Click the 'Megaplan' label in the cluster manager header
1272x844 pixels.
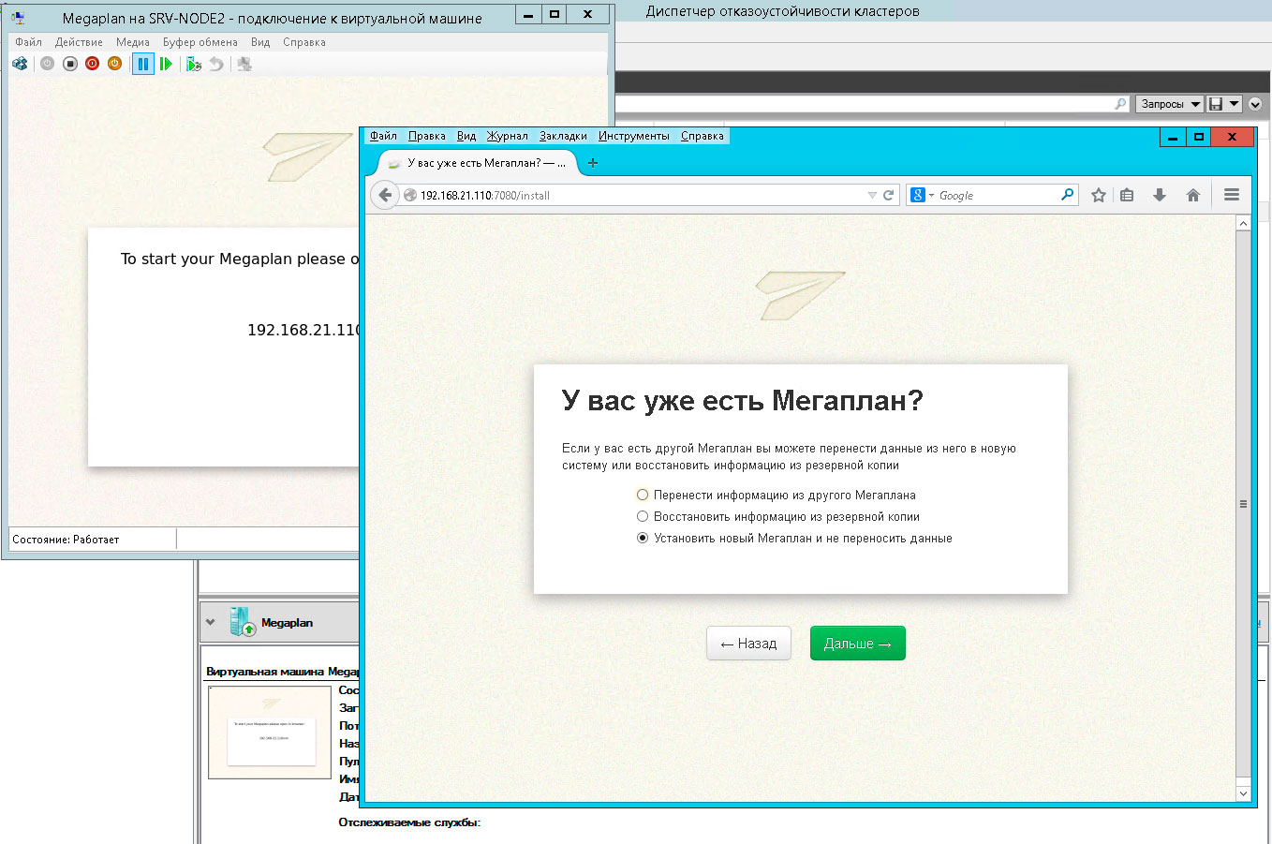287,623
